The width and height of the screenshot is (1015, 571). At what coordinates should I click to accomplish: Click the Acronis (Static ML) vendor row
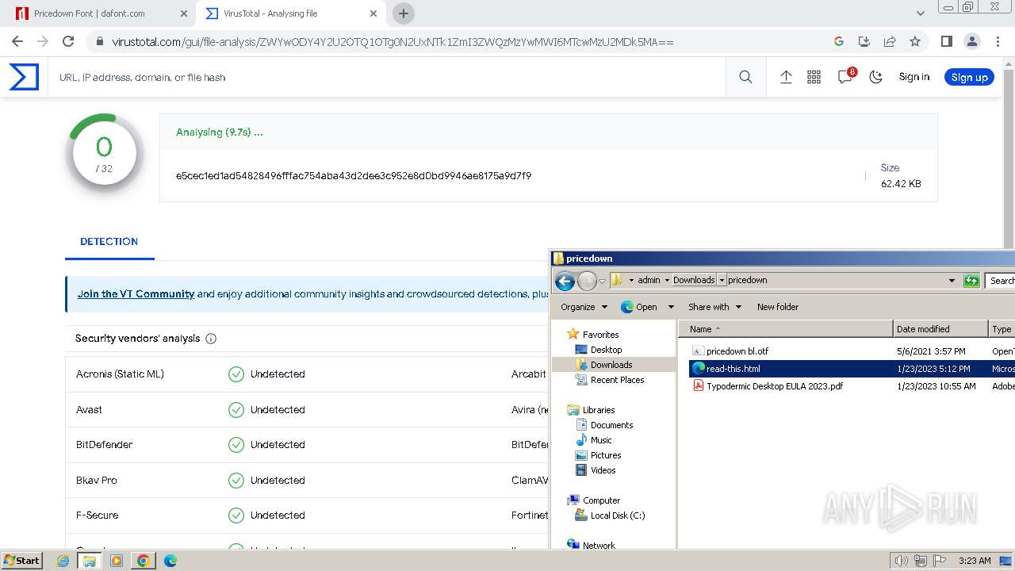308,374
